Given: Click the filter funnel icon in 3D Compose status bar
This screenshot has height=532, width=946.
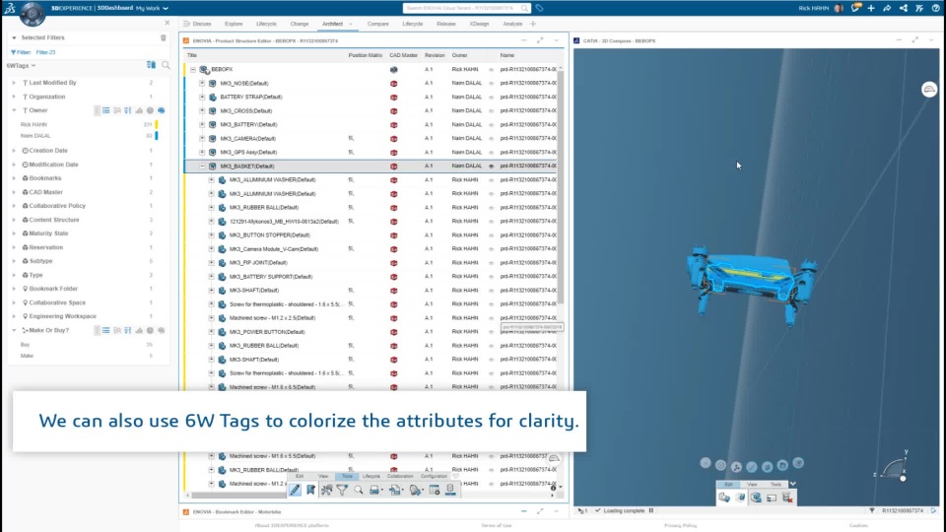Looking at the screenshot, I should point(872,510).
